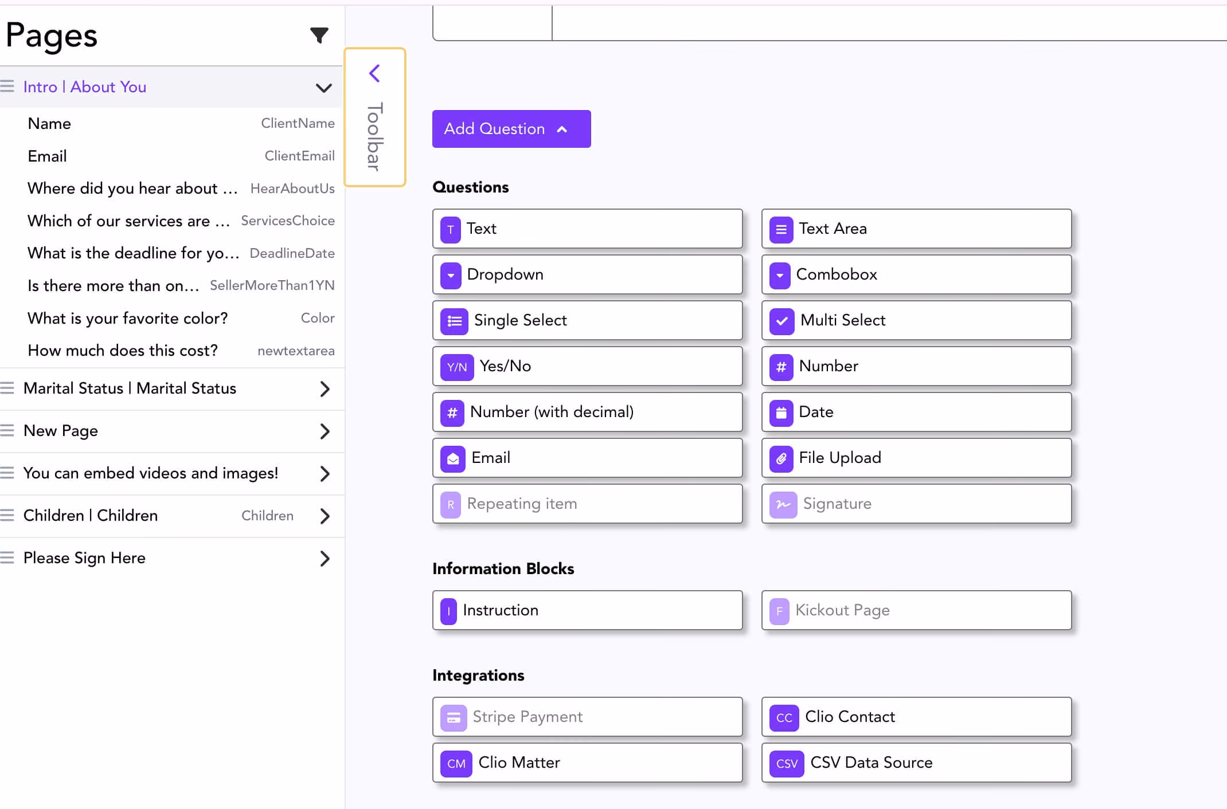This screenshot has height=809, width=1227.
Task: Select Where did you hear about row
Action: pyautogui.click(x=172, y=188)
